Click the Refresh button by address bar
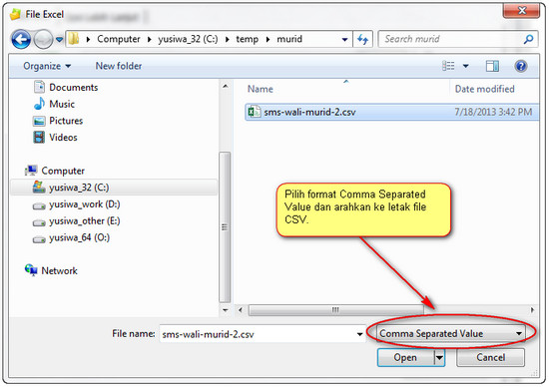 pyautogui.click(x=362, y=39)
